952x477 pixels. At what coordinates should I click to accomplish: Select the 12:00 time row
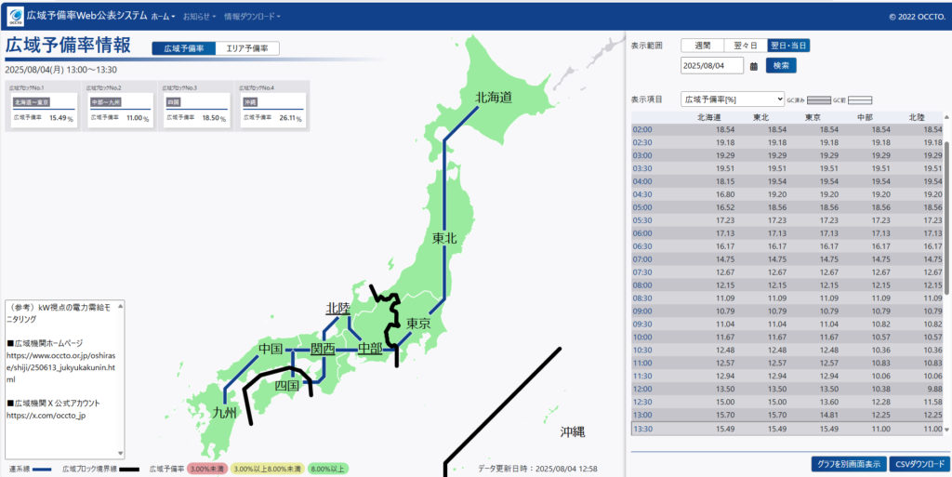coord(787,389)
